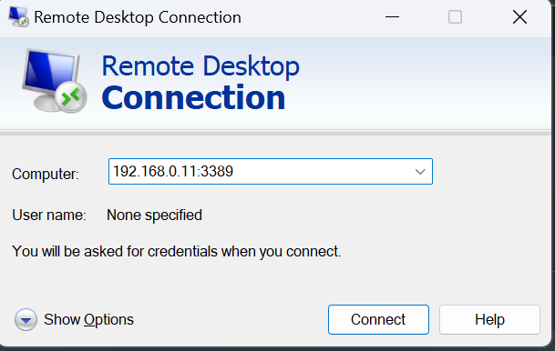Image resolution: width=555 pixels, height=351 pixels.
Task: Open Help for Remote Desktop
Action: [490, 319]
